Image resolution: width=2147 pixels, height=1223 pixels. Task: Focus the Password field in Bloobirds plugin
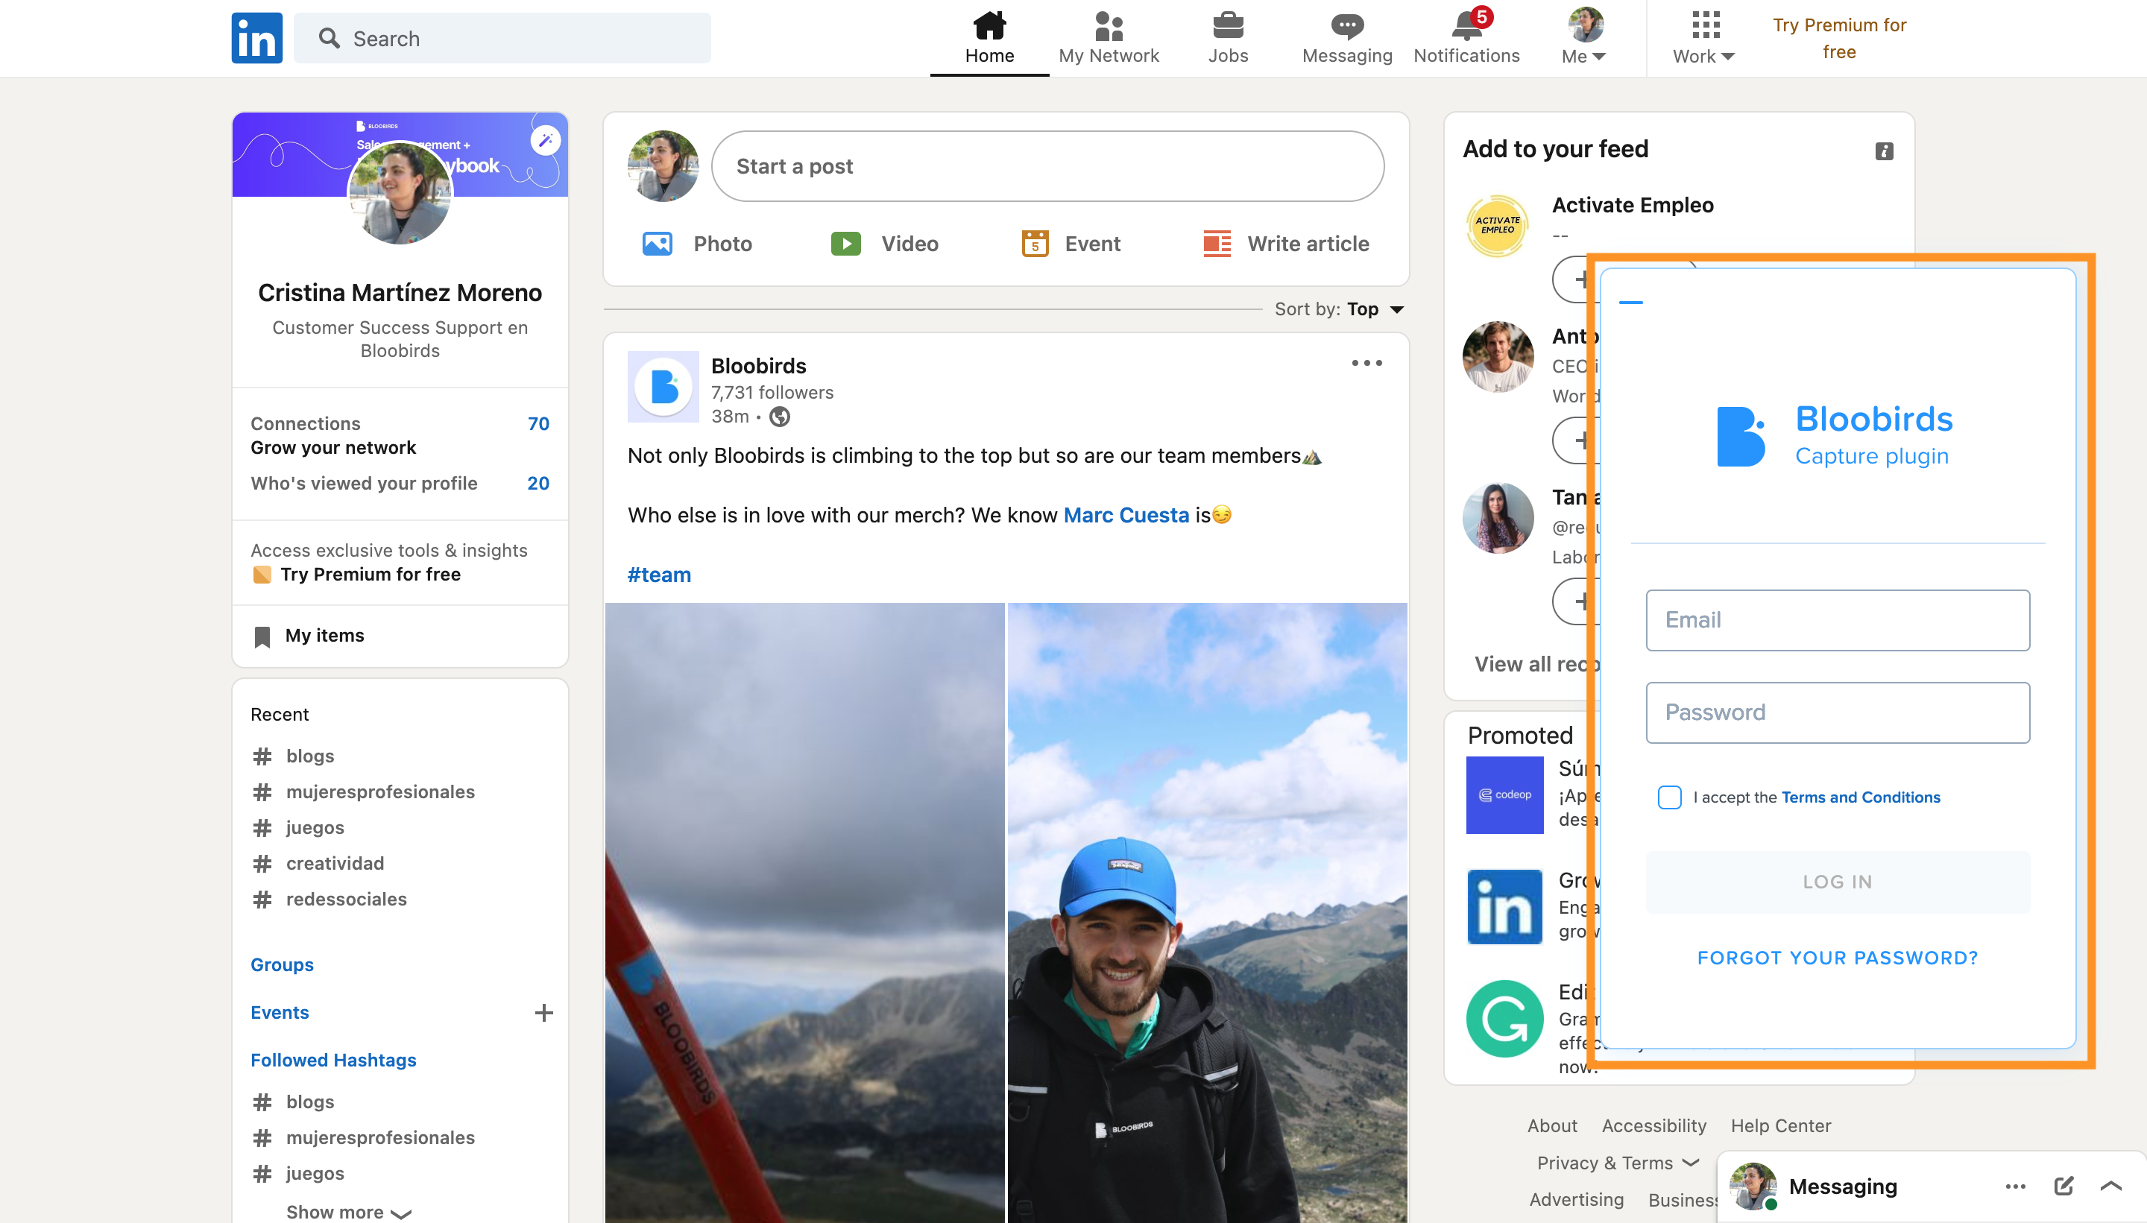point(1837,712)
